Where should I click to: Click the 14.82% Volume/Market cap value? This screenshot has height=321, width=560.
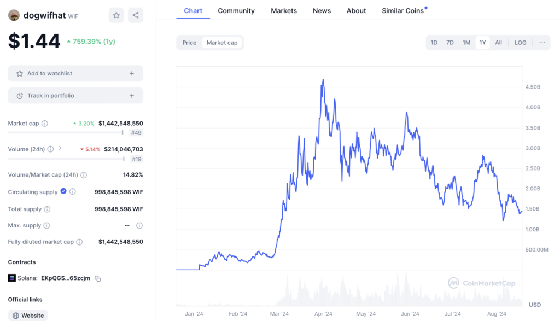click(x=133, y=175)
